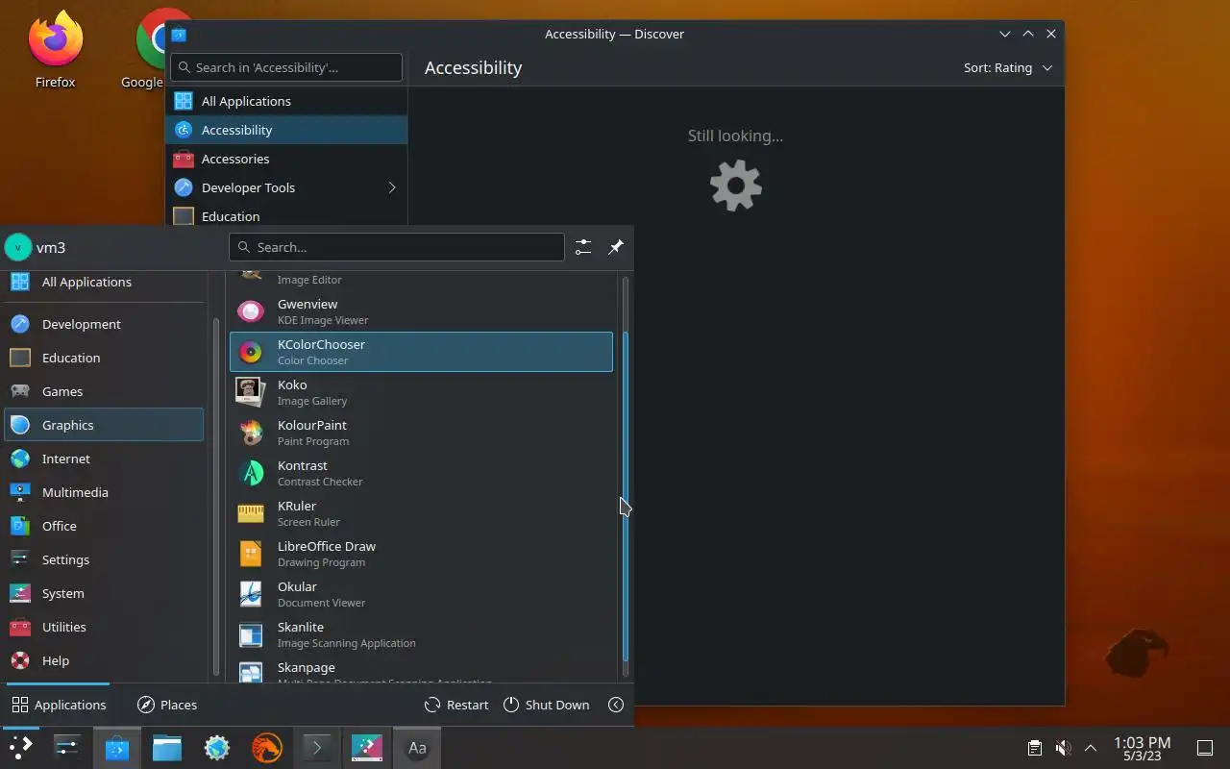This screenshot has width=1230, height=769.
Task: Click the muted volume tray icon
Action: pos(1063,748)
